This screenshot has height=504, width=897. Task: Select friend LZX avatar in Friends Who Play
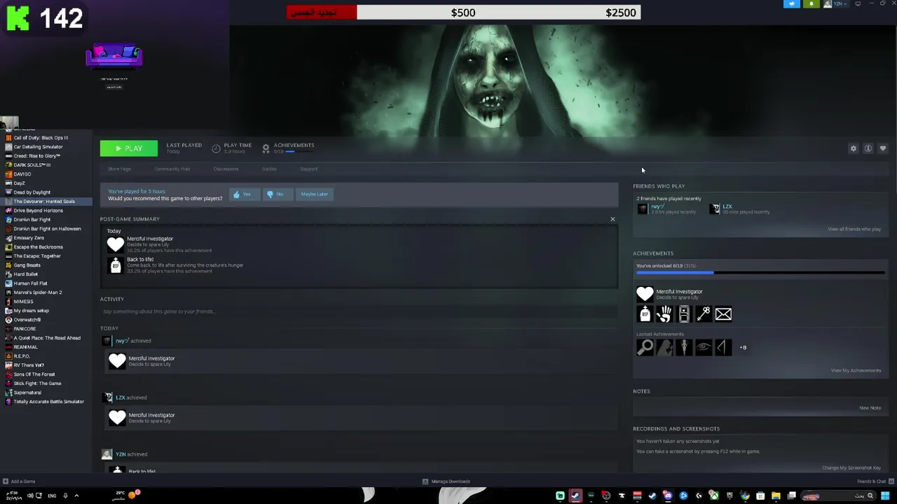click(x=714, y=209)
